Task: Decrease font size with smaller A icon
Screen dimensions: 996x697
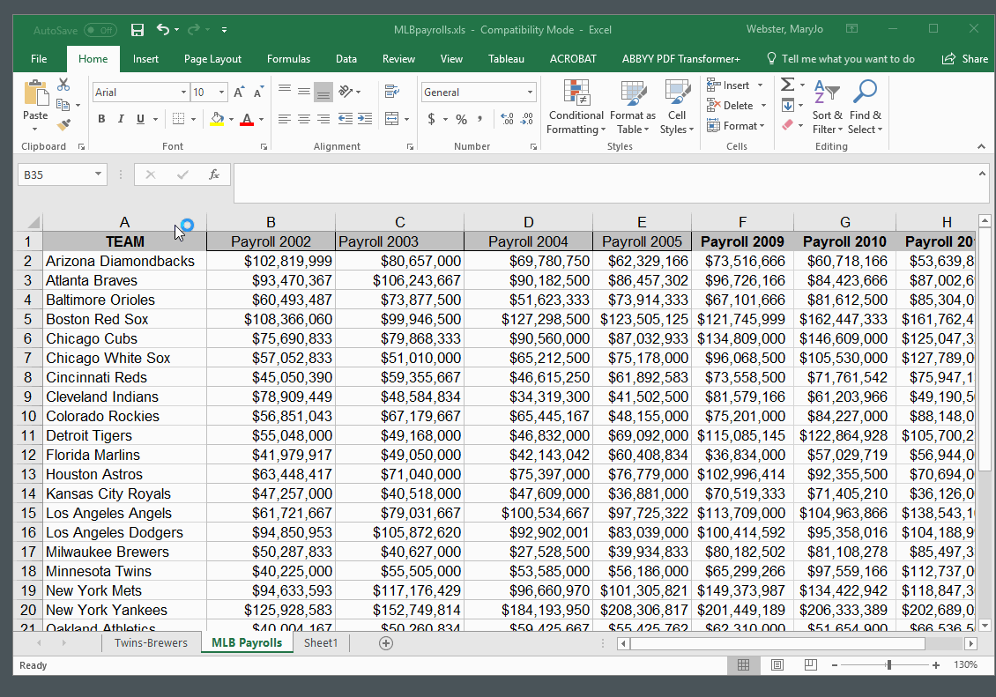Action: 258,92
